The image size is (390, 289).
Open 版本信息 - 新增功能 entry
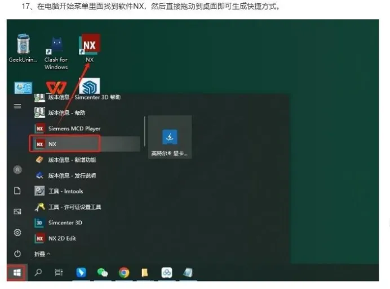65,160
